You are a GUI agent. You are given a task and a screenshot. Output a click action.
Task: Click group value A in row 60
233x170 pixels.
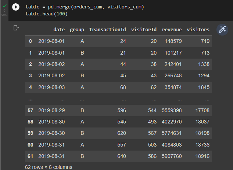tap(82, 145)
